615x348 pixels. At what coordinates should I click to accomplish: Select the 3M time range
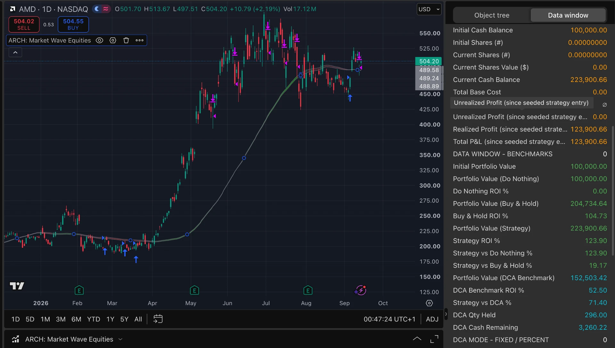[x=61, y=319]
